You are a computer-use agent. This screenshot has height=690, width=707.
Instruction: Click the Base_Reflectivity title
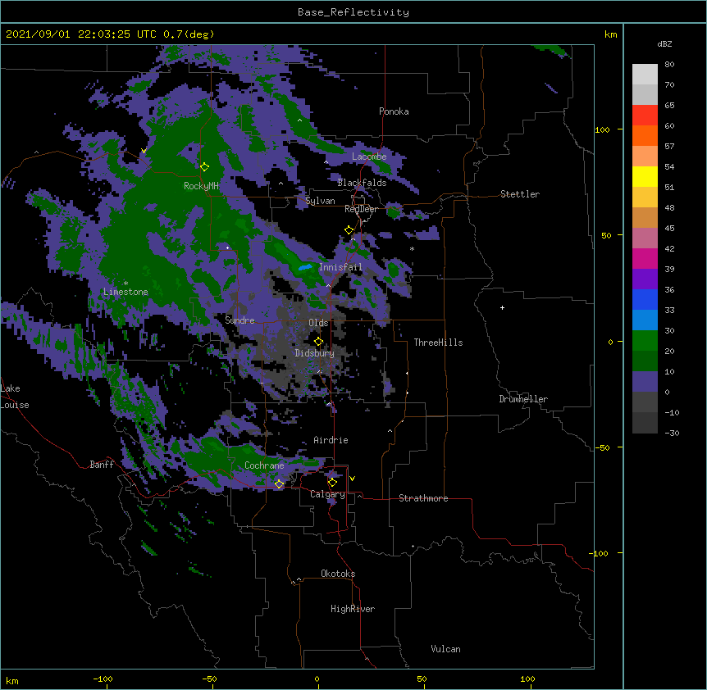(x=353, y=12)
